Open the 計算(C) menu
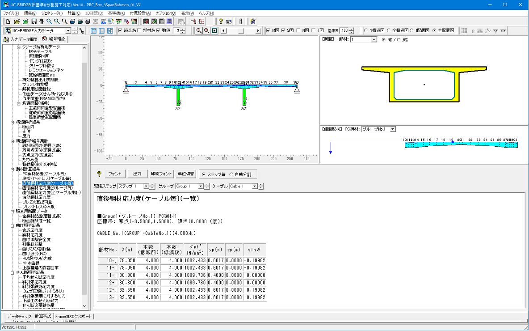529x331 pixels. (x=74, y=13)
